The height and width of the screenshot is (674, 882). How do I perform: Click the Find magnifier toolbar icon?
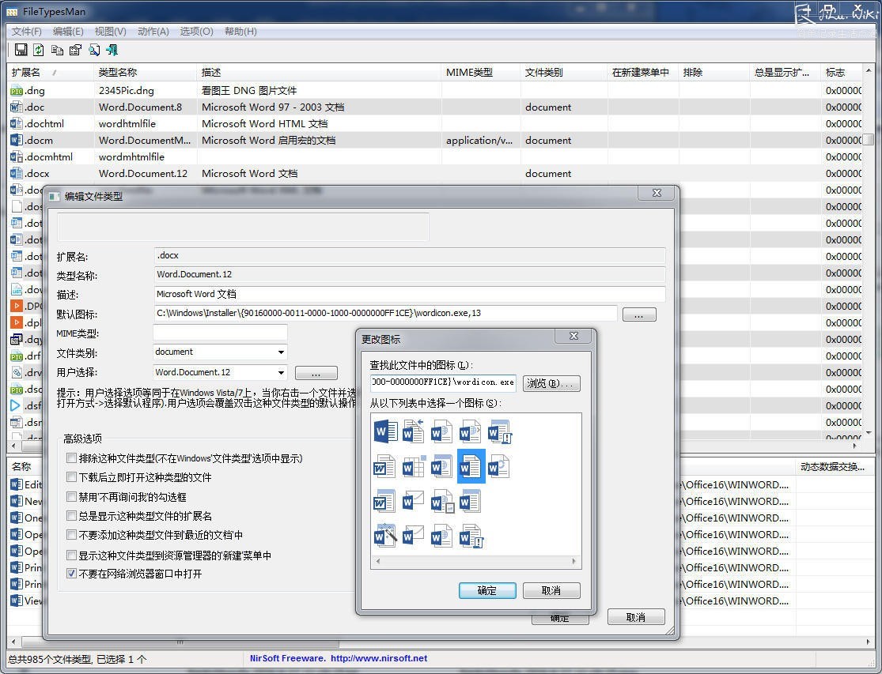point(94,50)
